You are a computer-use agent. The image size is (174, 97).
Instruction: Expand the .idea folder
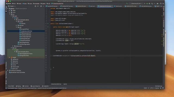pyautogui.click(x=10, y=10)
